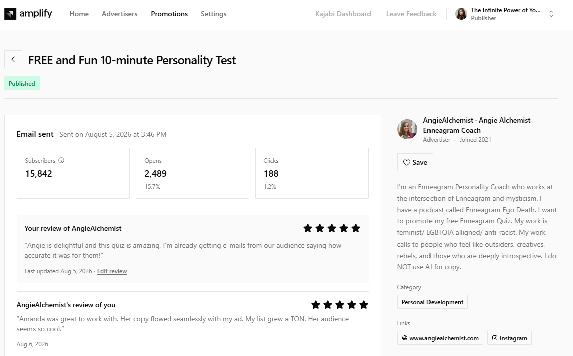Viewport: 573px width, 356px height.
Task: Click the heart icon to save advertiser
Action: [x=407, y=163]
